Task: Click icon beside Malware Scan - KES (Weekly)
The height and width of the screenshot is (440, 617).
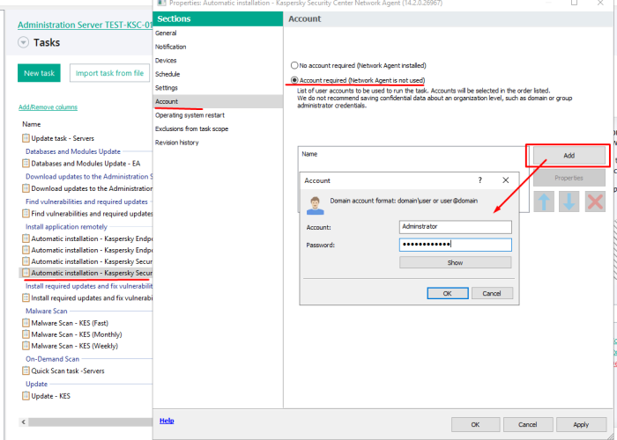Action: tap(26, 345)
